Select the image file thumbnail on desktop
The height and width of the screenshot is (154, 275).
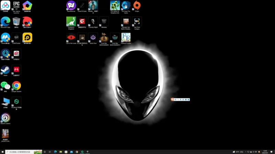coord(5,135)
